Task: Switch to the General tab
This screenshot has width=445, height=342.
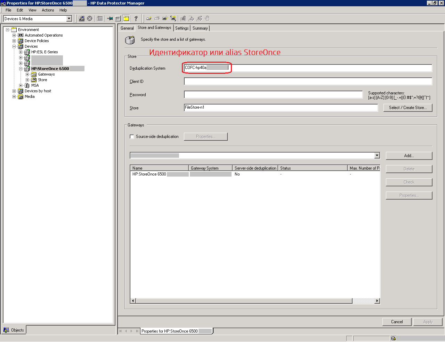Action: coord(127,28)
